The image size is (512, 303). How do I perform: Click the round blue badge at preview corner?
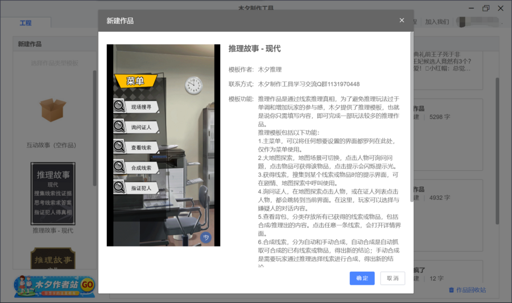(x=206, y=238)
